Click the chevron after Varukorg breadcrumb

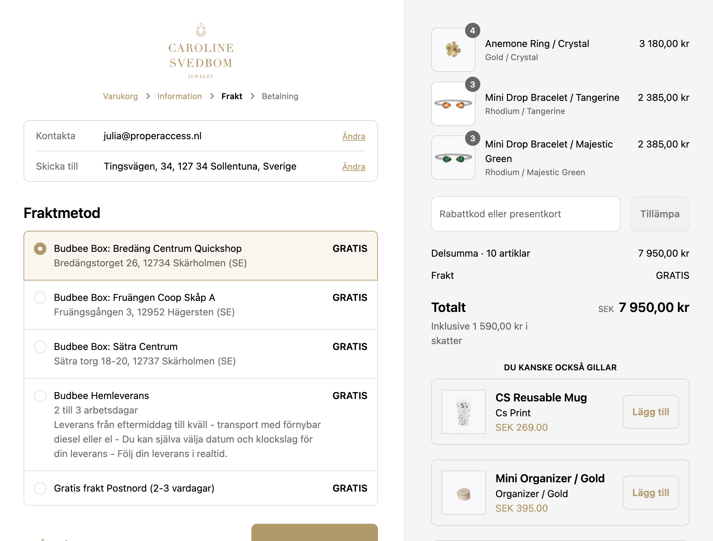(148, 96)
